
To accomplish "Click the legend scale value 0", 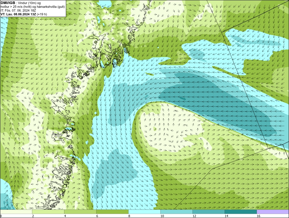I will click(1, 216).
